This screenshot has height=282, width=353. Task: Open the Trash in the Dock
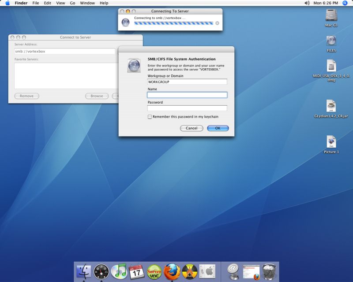269,272
